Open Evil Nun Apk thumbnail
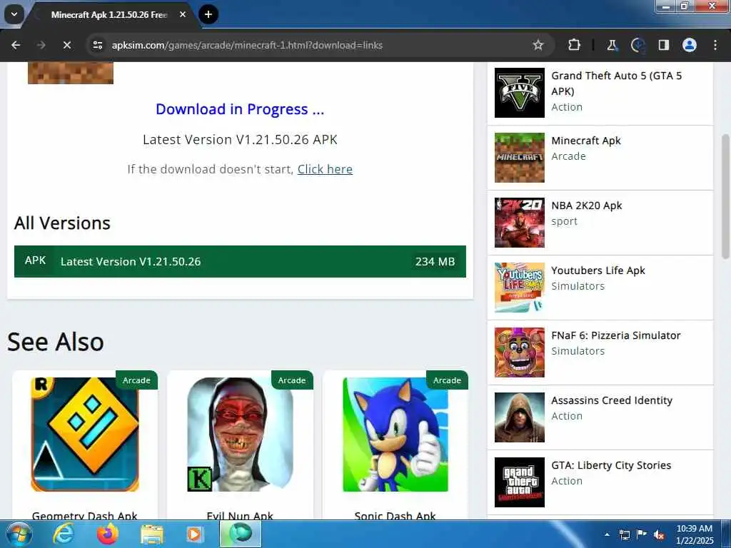Screen dimensions: 731x548 tap(240, 435)
